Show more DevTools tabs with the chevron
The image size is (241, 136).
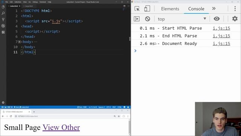click(214, 8)
